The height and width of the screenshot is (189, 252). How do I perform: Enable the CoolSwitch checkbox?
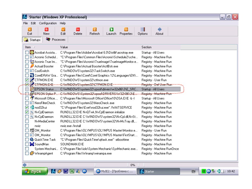[x=27, y=71]
